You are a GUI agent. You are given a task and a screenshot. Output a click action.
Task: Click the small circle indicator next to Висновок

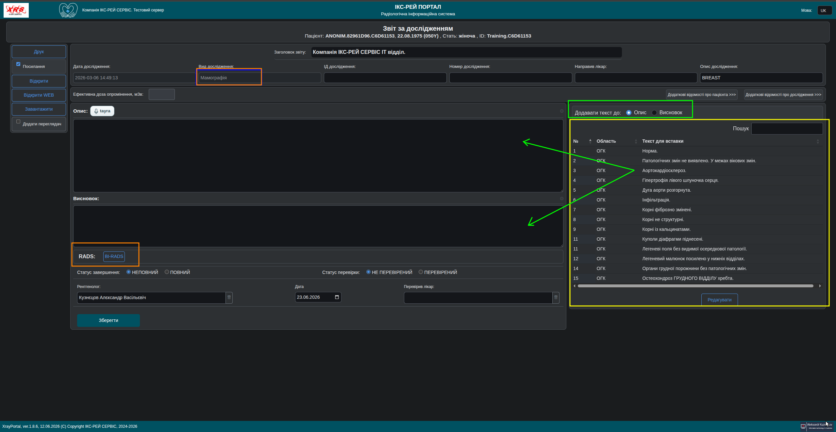tap(562, 199)
